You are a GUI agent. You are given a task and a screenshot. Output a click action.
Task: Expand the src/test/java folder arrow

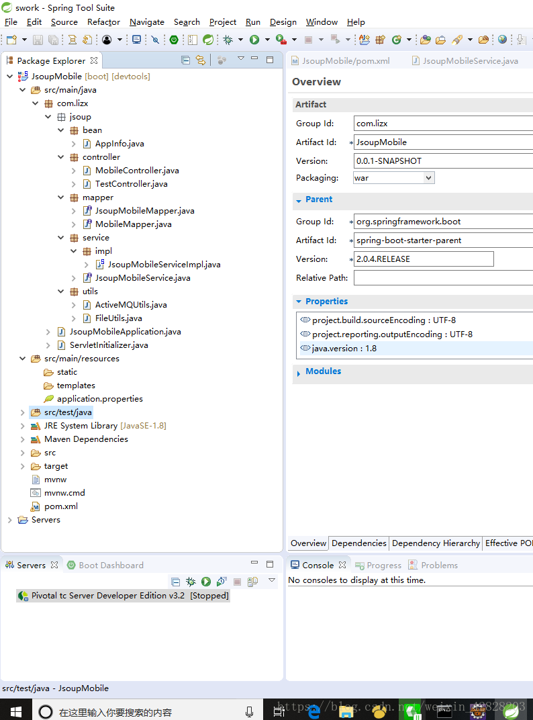coord(23,412)
